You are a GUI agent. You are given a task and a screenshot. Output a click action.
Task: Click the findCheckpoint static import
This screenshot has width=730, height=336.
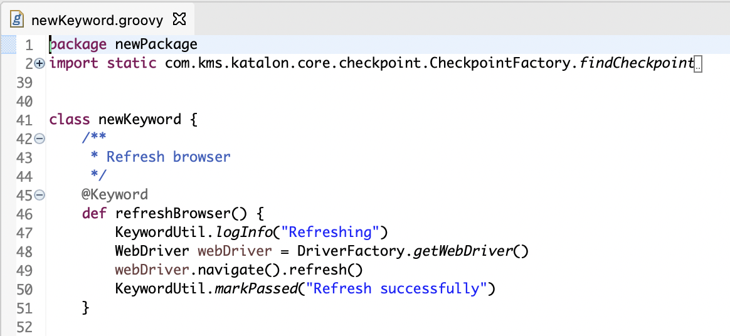(637, 63)
